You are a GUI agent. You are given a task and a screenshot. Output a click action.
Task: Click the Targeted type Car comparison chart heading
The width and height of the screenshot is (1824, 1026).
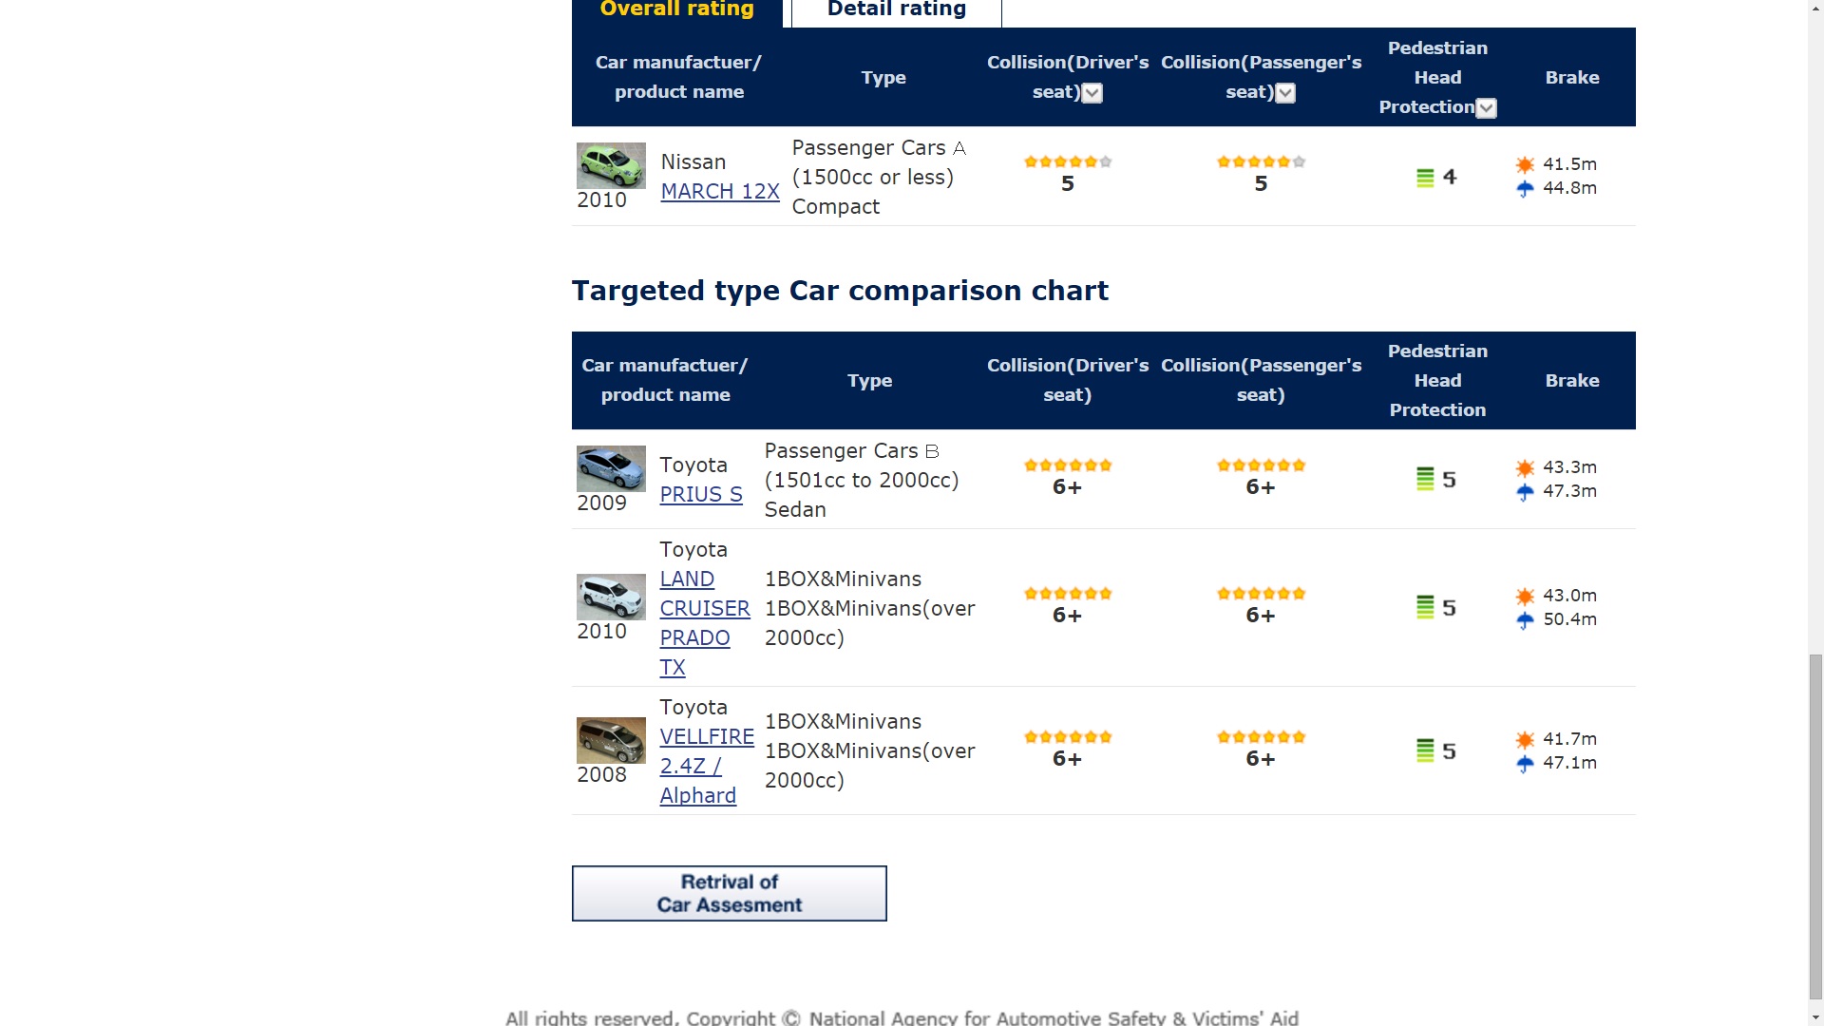click(x=840, y=290)
